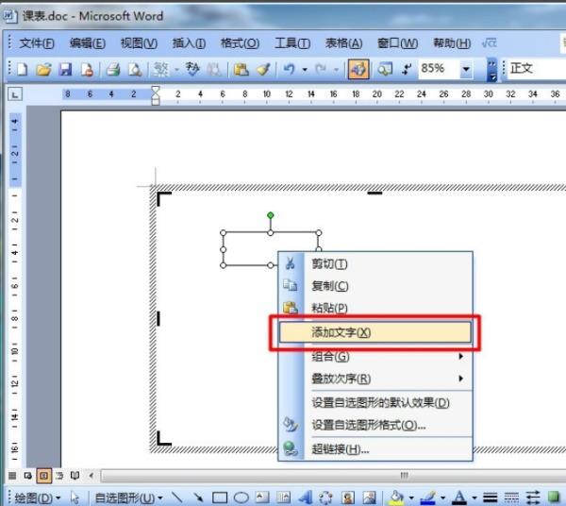Choose 复制(C) in the context menu

pyautogui.click(x=375, y=286)
